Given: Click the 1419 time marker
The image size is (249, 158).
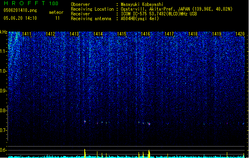Looking at the screenshot, I should pyautogui.click(x=217, y=34).
